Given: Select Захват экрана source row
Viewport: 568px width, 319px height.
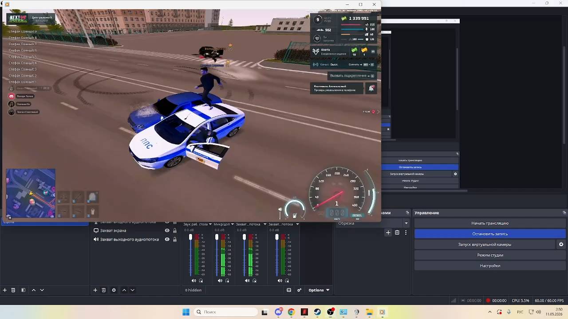Looking at the screenshot, I should pos(135,231).
